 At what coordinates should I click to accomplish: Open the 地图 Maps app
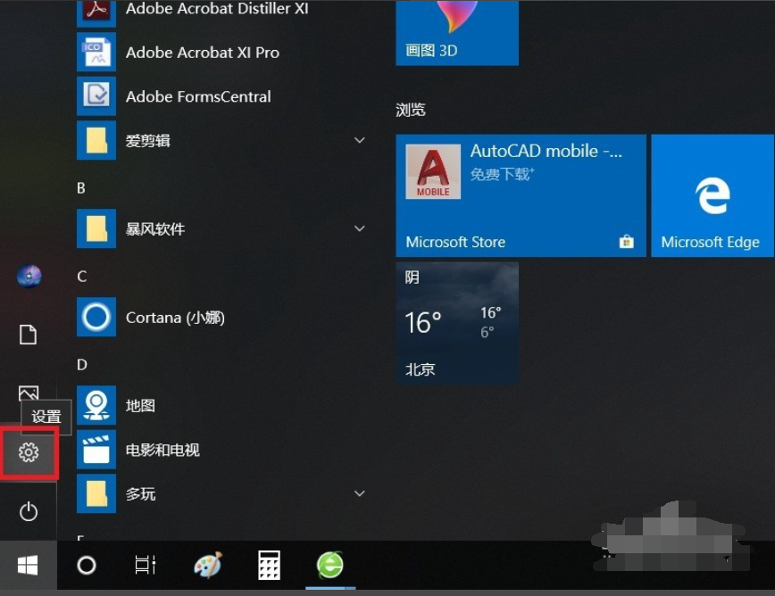140,405
